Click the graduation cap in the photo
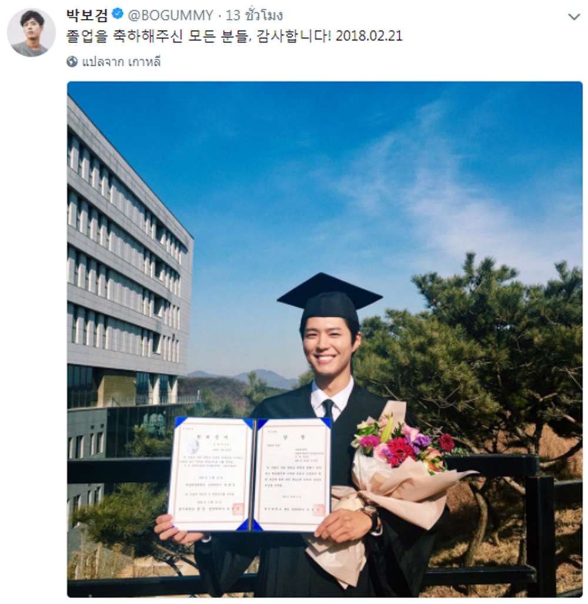The width and height of the screenshot is (588, 604). [x=330, y=297]
